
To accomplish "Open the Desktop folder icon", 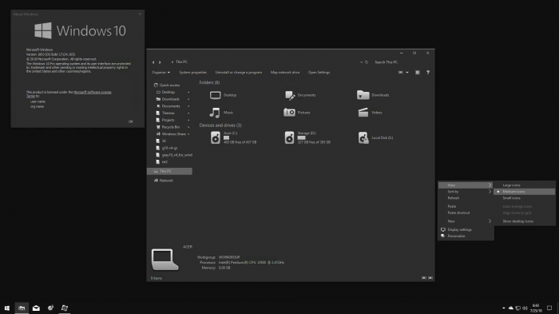I will [216, 95].
